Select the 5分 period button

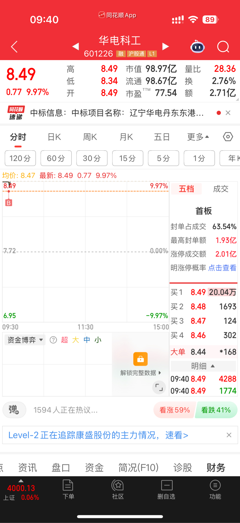pyautogui.click(x=163, y=158)
